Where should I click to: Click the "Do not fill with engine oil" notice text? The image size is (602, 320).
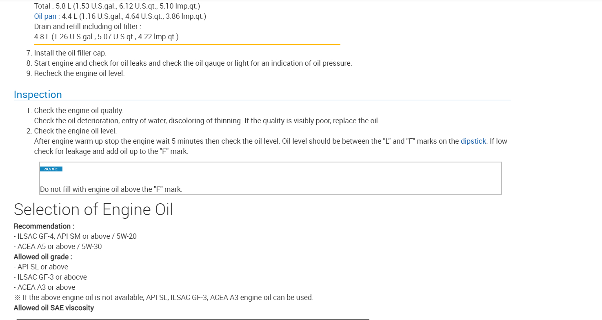pos(111,189)
